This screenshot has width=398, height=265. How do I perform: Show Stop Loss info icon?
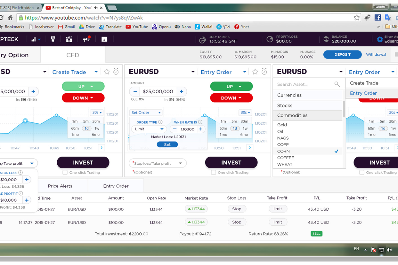pyautogui.click(x=20, y=173)
